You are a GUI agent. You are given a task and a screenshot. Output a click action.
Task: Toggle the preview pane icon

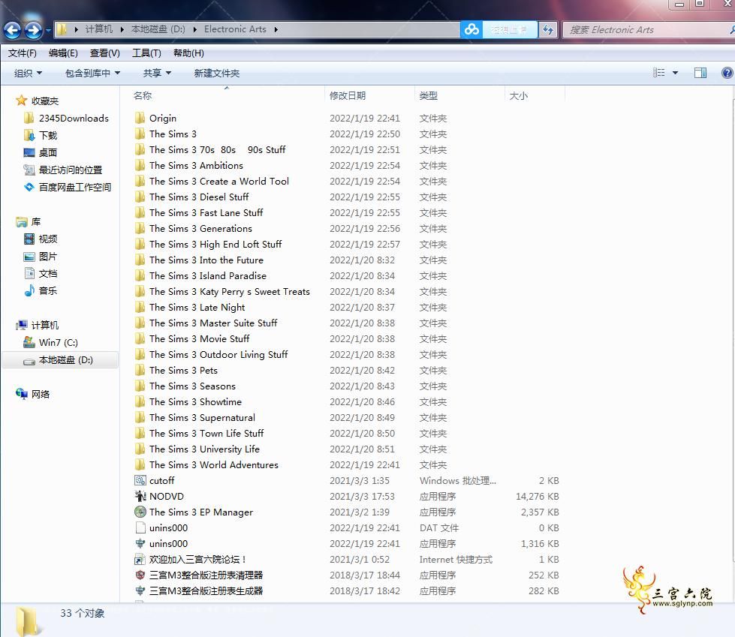[x=700, y=73]
